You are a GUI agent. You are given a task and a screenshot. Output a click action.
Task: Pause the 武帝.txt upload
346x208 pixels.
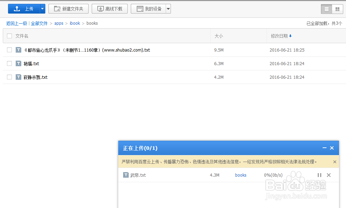coord(319,175)
